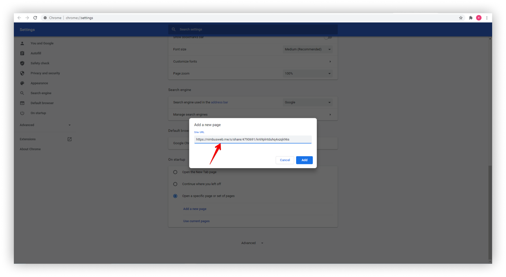This screenshot has width=506, height=277.
Task: Open the Page zoom dropdown
Action: (307, 73)
